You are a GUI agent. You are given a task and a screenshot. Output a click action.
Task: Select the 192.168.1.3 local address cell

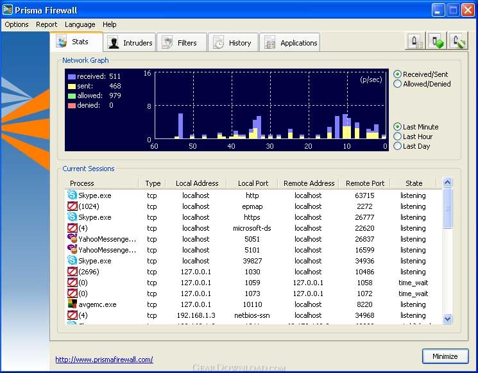pos(196,315)
